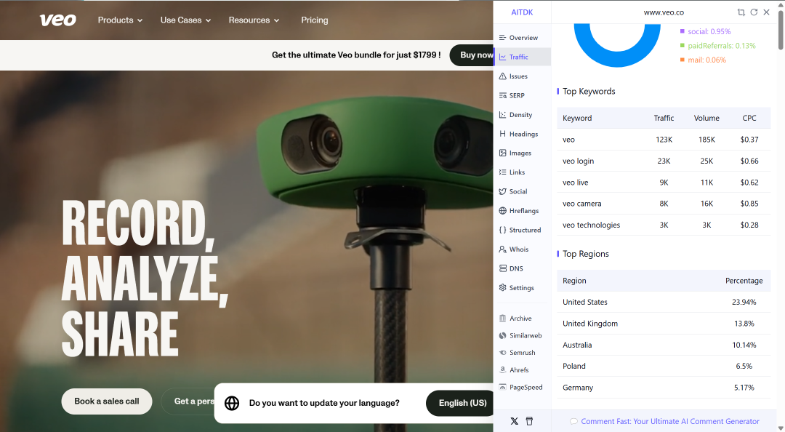Go to the SERP section
785x432 pixels.
[x=522, y=95]
